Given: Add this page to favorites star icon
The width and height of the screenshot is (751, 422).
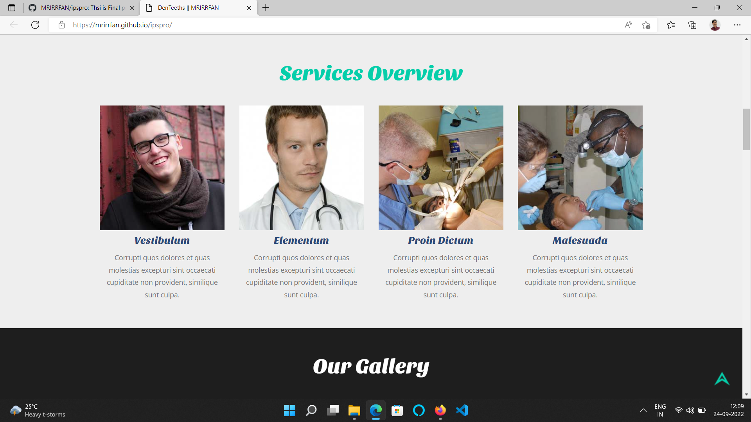Looking at the screenshot, I should [x=646, y=25].
